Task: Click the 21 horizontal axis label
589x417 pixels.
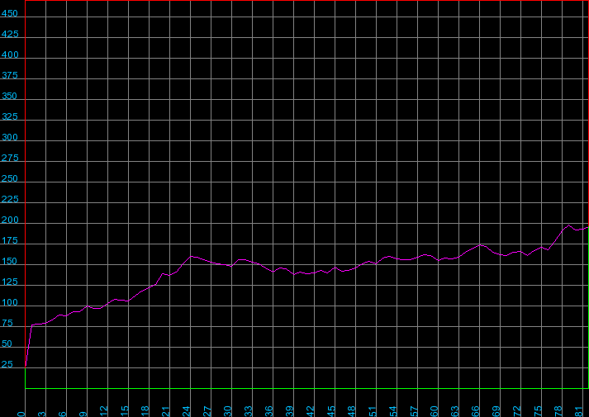Action: coord(166,411)
